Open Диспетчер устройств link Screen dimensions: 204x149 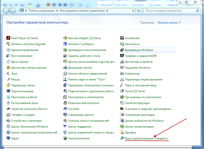139,62
